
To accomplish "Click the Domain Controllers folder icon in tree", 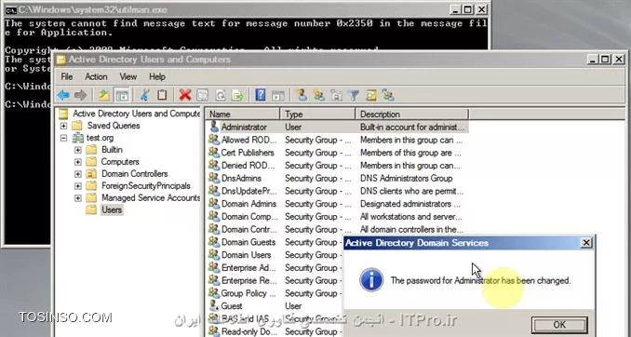I will pyautogui.click(x=91, y=174).
